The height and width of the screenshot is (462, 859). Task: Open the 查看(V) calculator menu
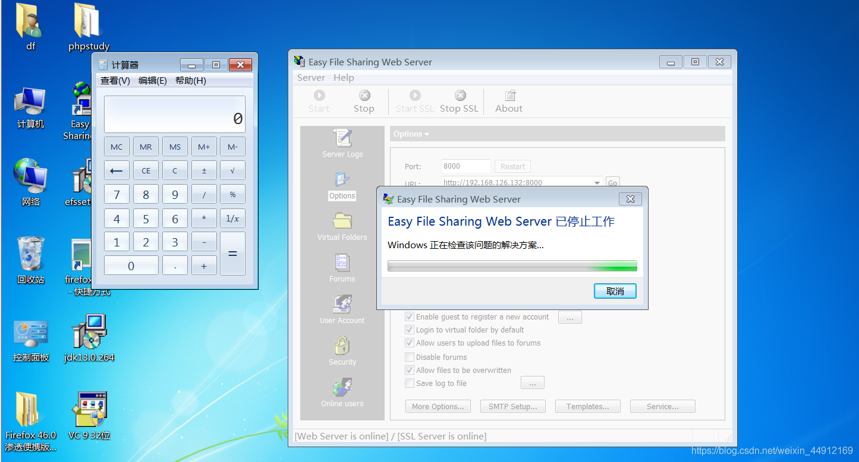click(115, 81)
